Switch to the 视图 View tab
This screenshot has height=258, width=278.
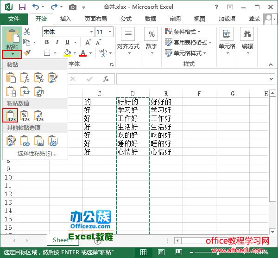coord(199,19)
